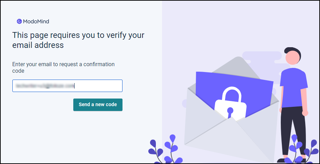Click the ModoMind logo icon
320x164 pixels.
(19, 21)
